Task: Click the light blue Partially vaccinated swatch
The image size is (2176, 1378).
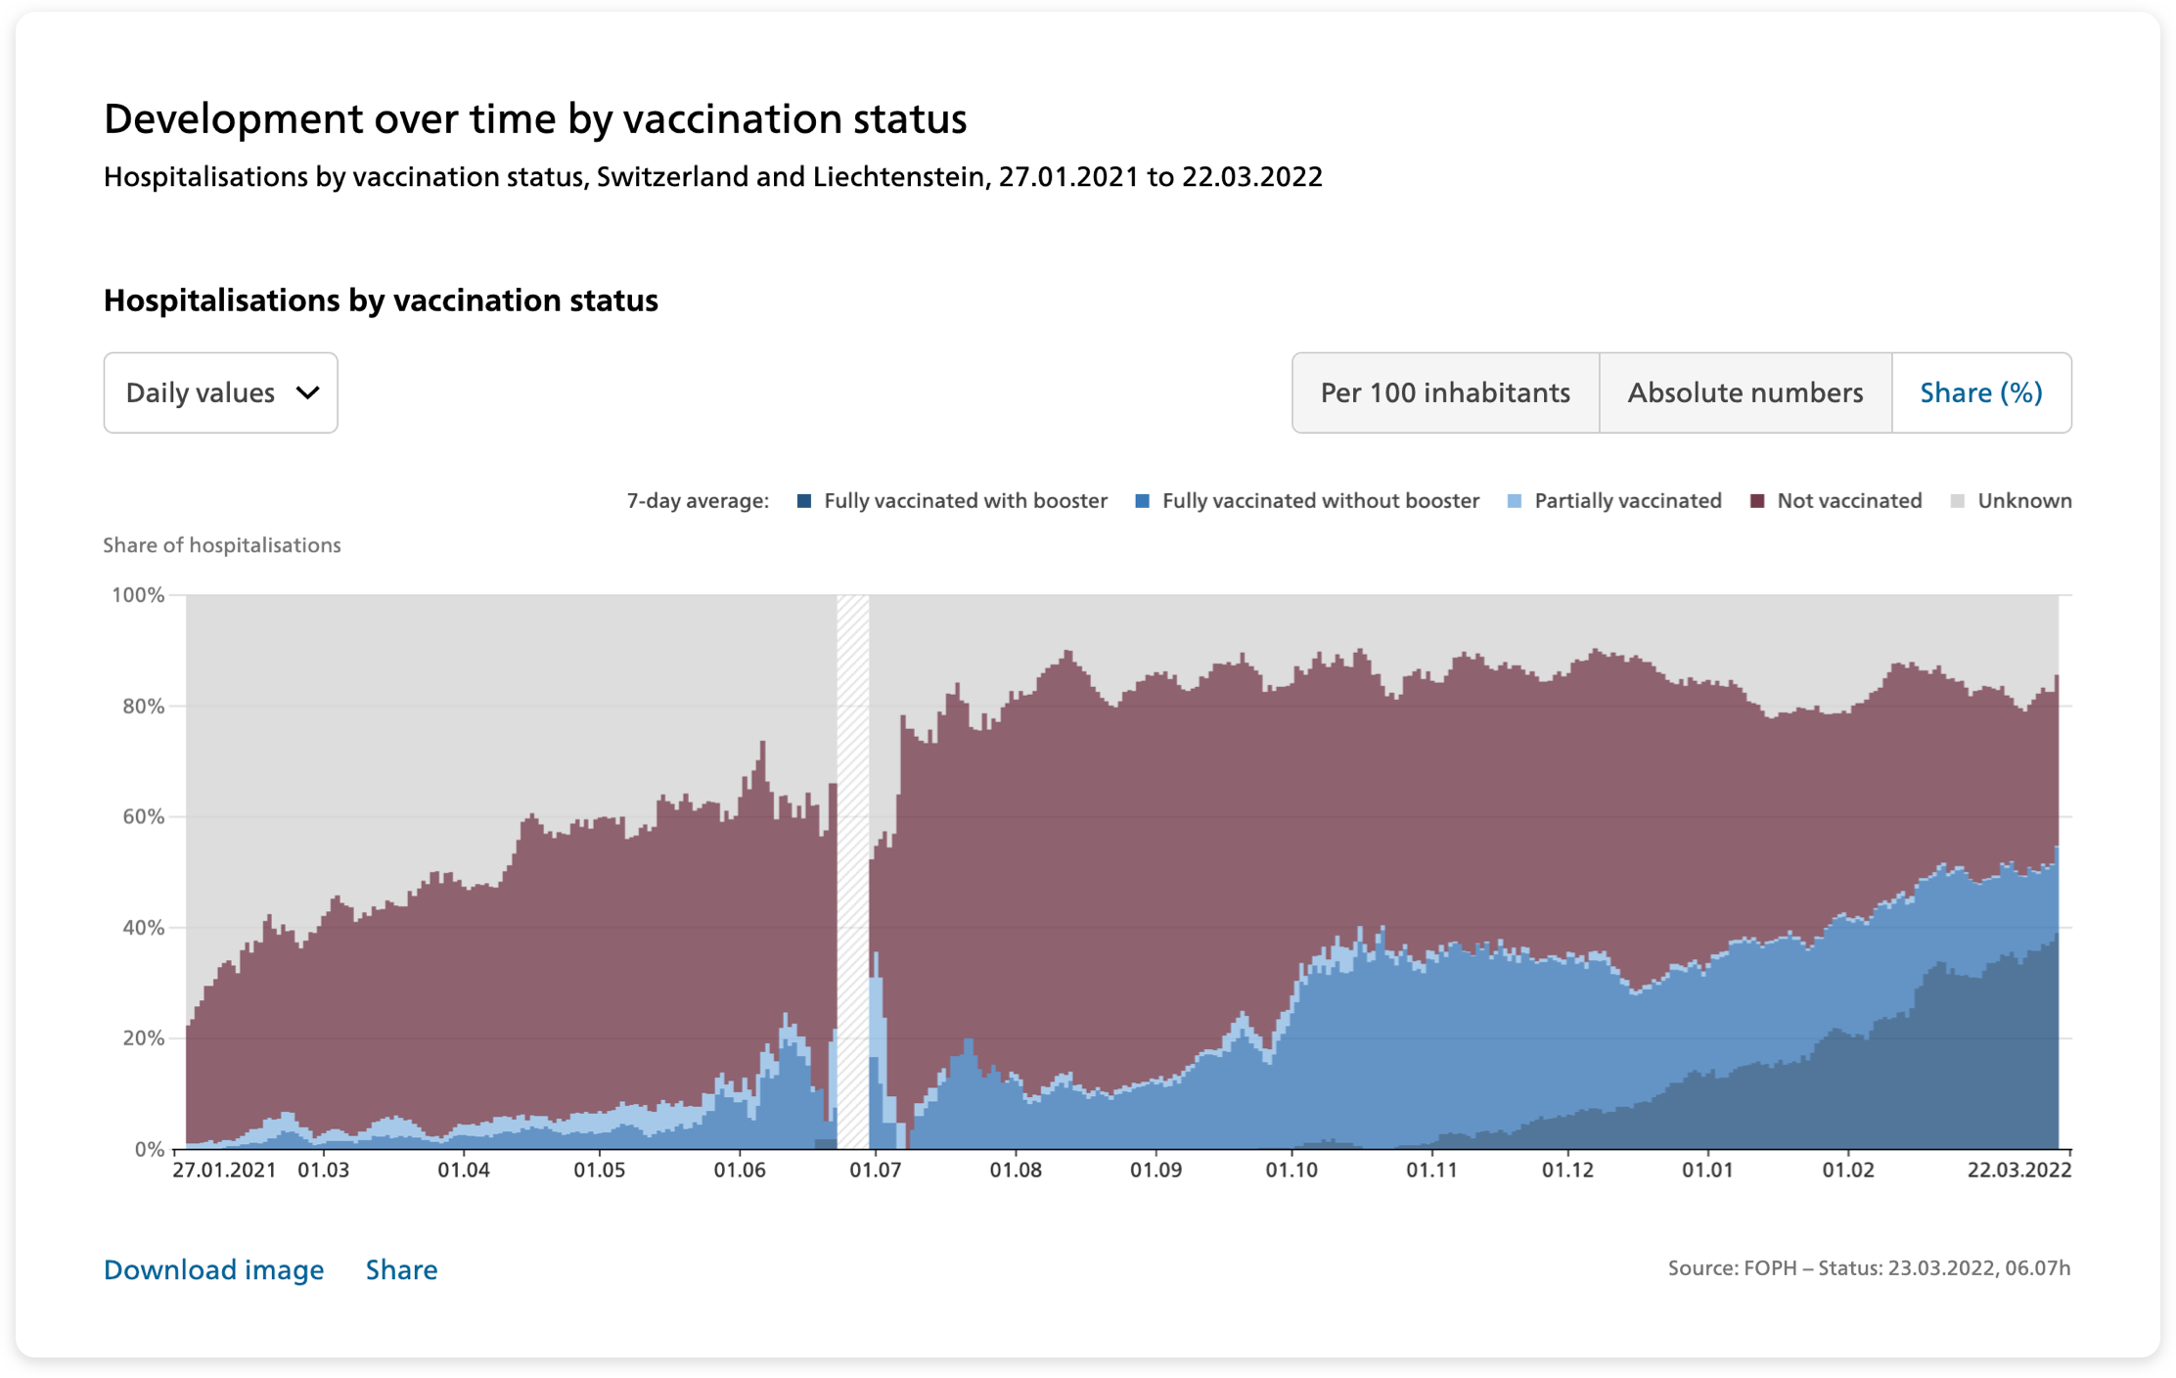Action: click(x=1515, y=501)
